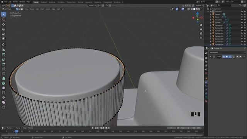Viewport: 247px width, 139px height.
Task: Toggle modifier display in viewport
Action: point(227,57)
